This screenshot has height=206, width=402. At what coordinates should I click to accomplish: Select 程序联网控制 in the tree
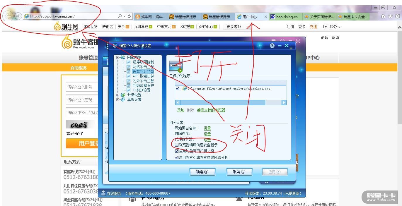[x=143, y=62]
